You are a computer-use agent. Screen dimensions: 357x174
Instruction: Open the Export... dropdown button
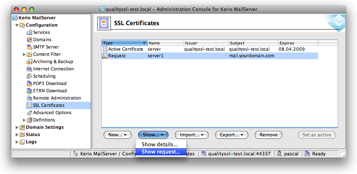pyautogui.click(x=232, y=135)
